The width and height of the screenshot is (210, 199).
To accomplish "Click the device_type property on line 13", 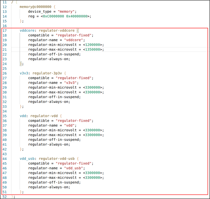I will pyautogui.click(x=40, y=12).
